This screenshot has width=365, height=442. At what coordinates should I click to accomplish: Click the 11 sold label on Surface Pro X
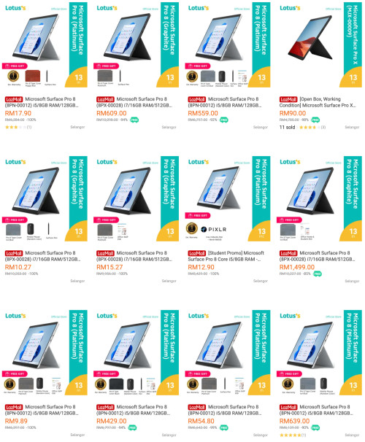[287, 127]
